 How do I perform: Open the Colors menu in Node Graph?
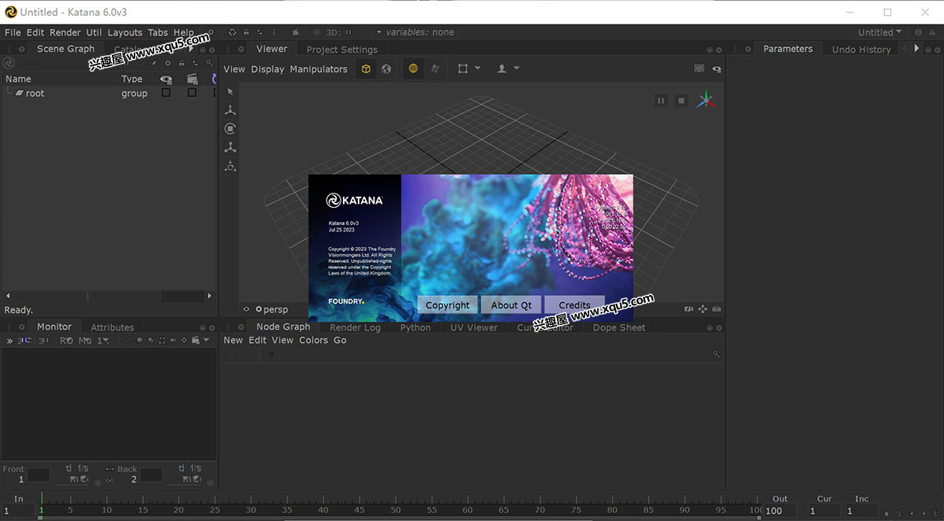point(313,340)
